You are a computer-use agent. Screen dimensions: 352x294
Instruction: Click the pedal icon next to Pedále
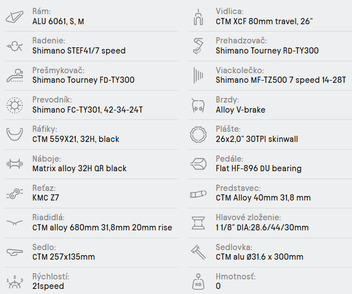point(197,163)
